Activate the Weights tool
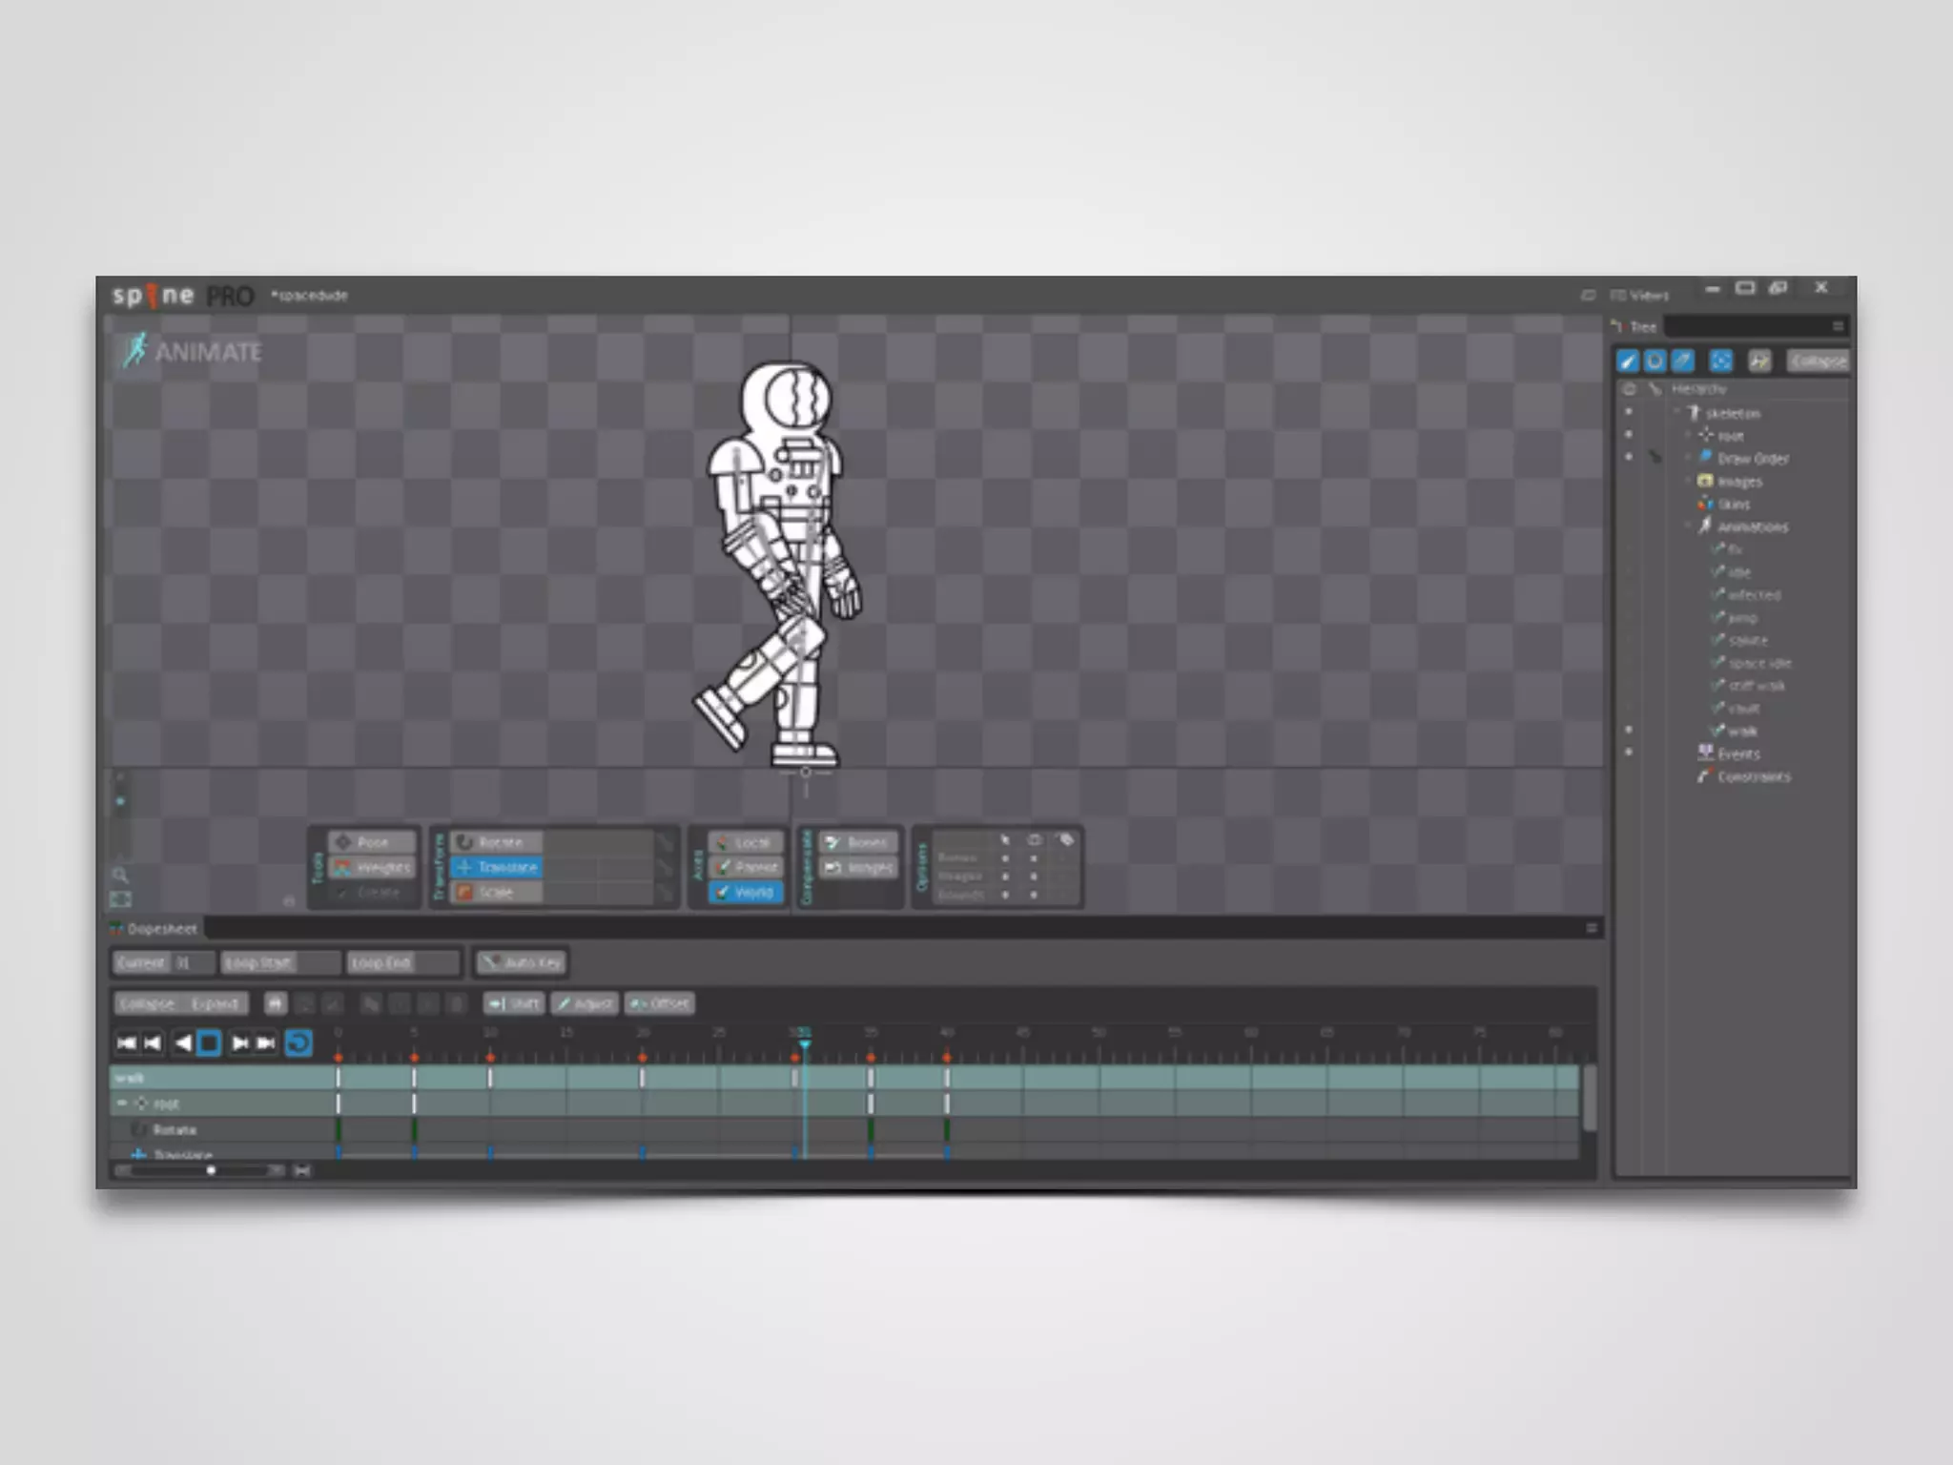Viewport: 1953px width, 1465px height. (371, 867)
